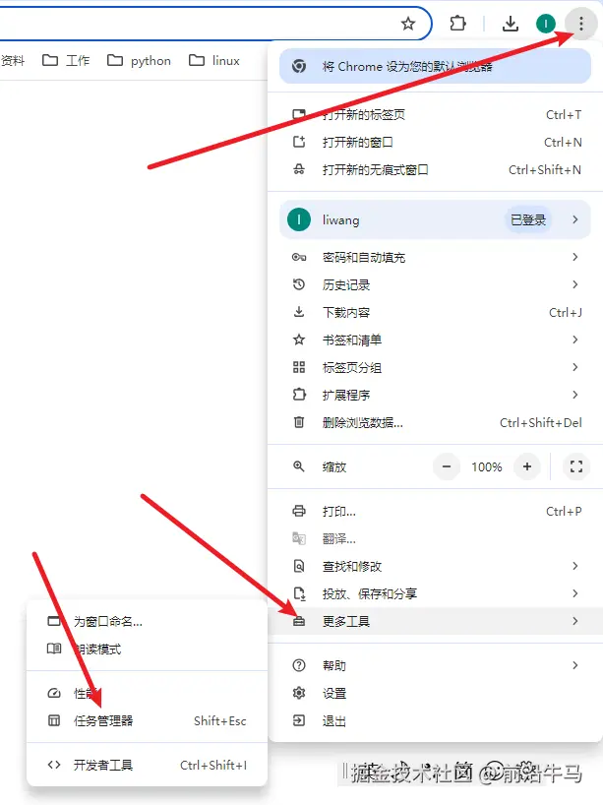Decrease zoom with the minus button
603x805 pixels.
[447, 466]
